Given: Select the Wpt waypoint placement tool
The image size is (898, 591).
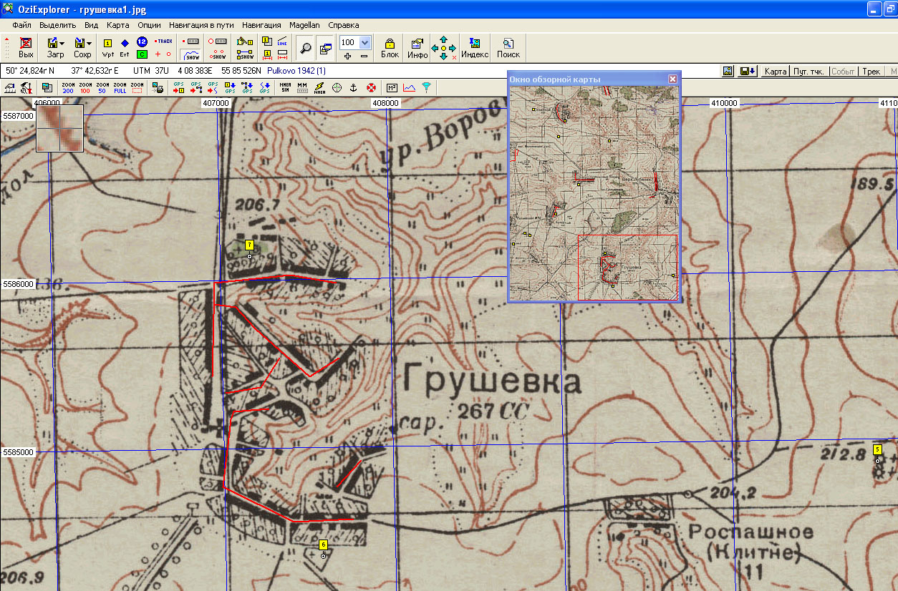Looking at the screenshot, I should (108, 47).
